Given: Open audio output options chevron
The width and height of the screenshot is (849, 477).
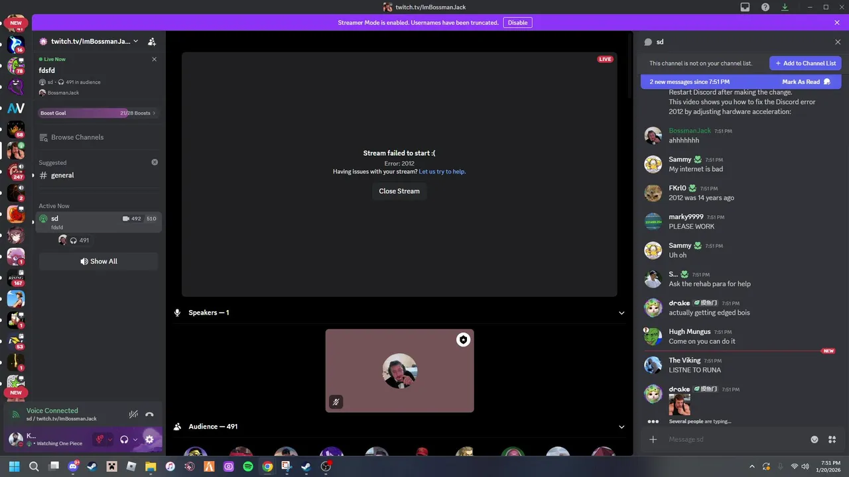Looking at the screenshot, I should 135,439.
